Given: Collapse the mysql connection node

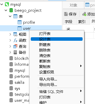Looking at the screenshot, I should 2,4.
